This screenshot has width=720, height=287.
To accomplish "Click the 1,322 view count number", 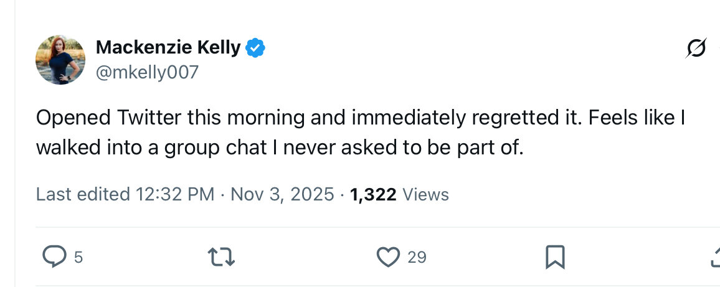I will point(373,194).
